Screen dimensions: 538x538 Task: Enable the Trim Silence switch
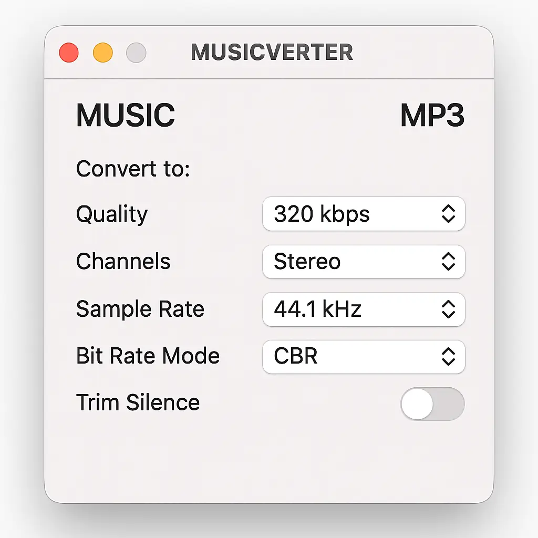point(432,403)
